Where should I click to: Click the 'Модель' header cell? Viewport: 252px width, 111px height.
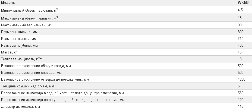tap(8, 3)
